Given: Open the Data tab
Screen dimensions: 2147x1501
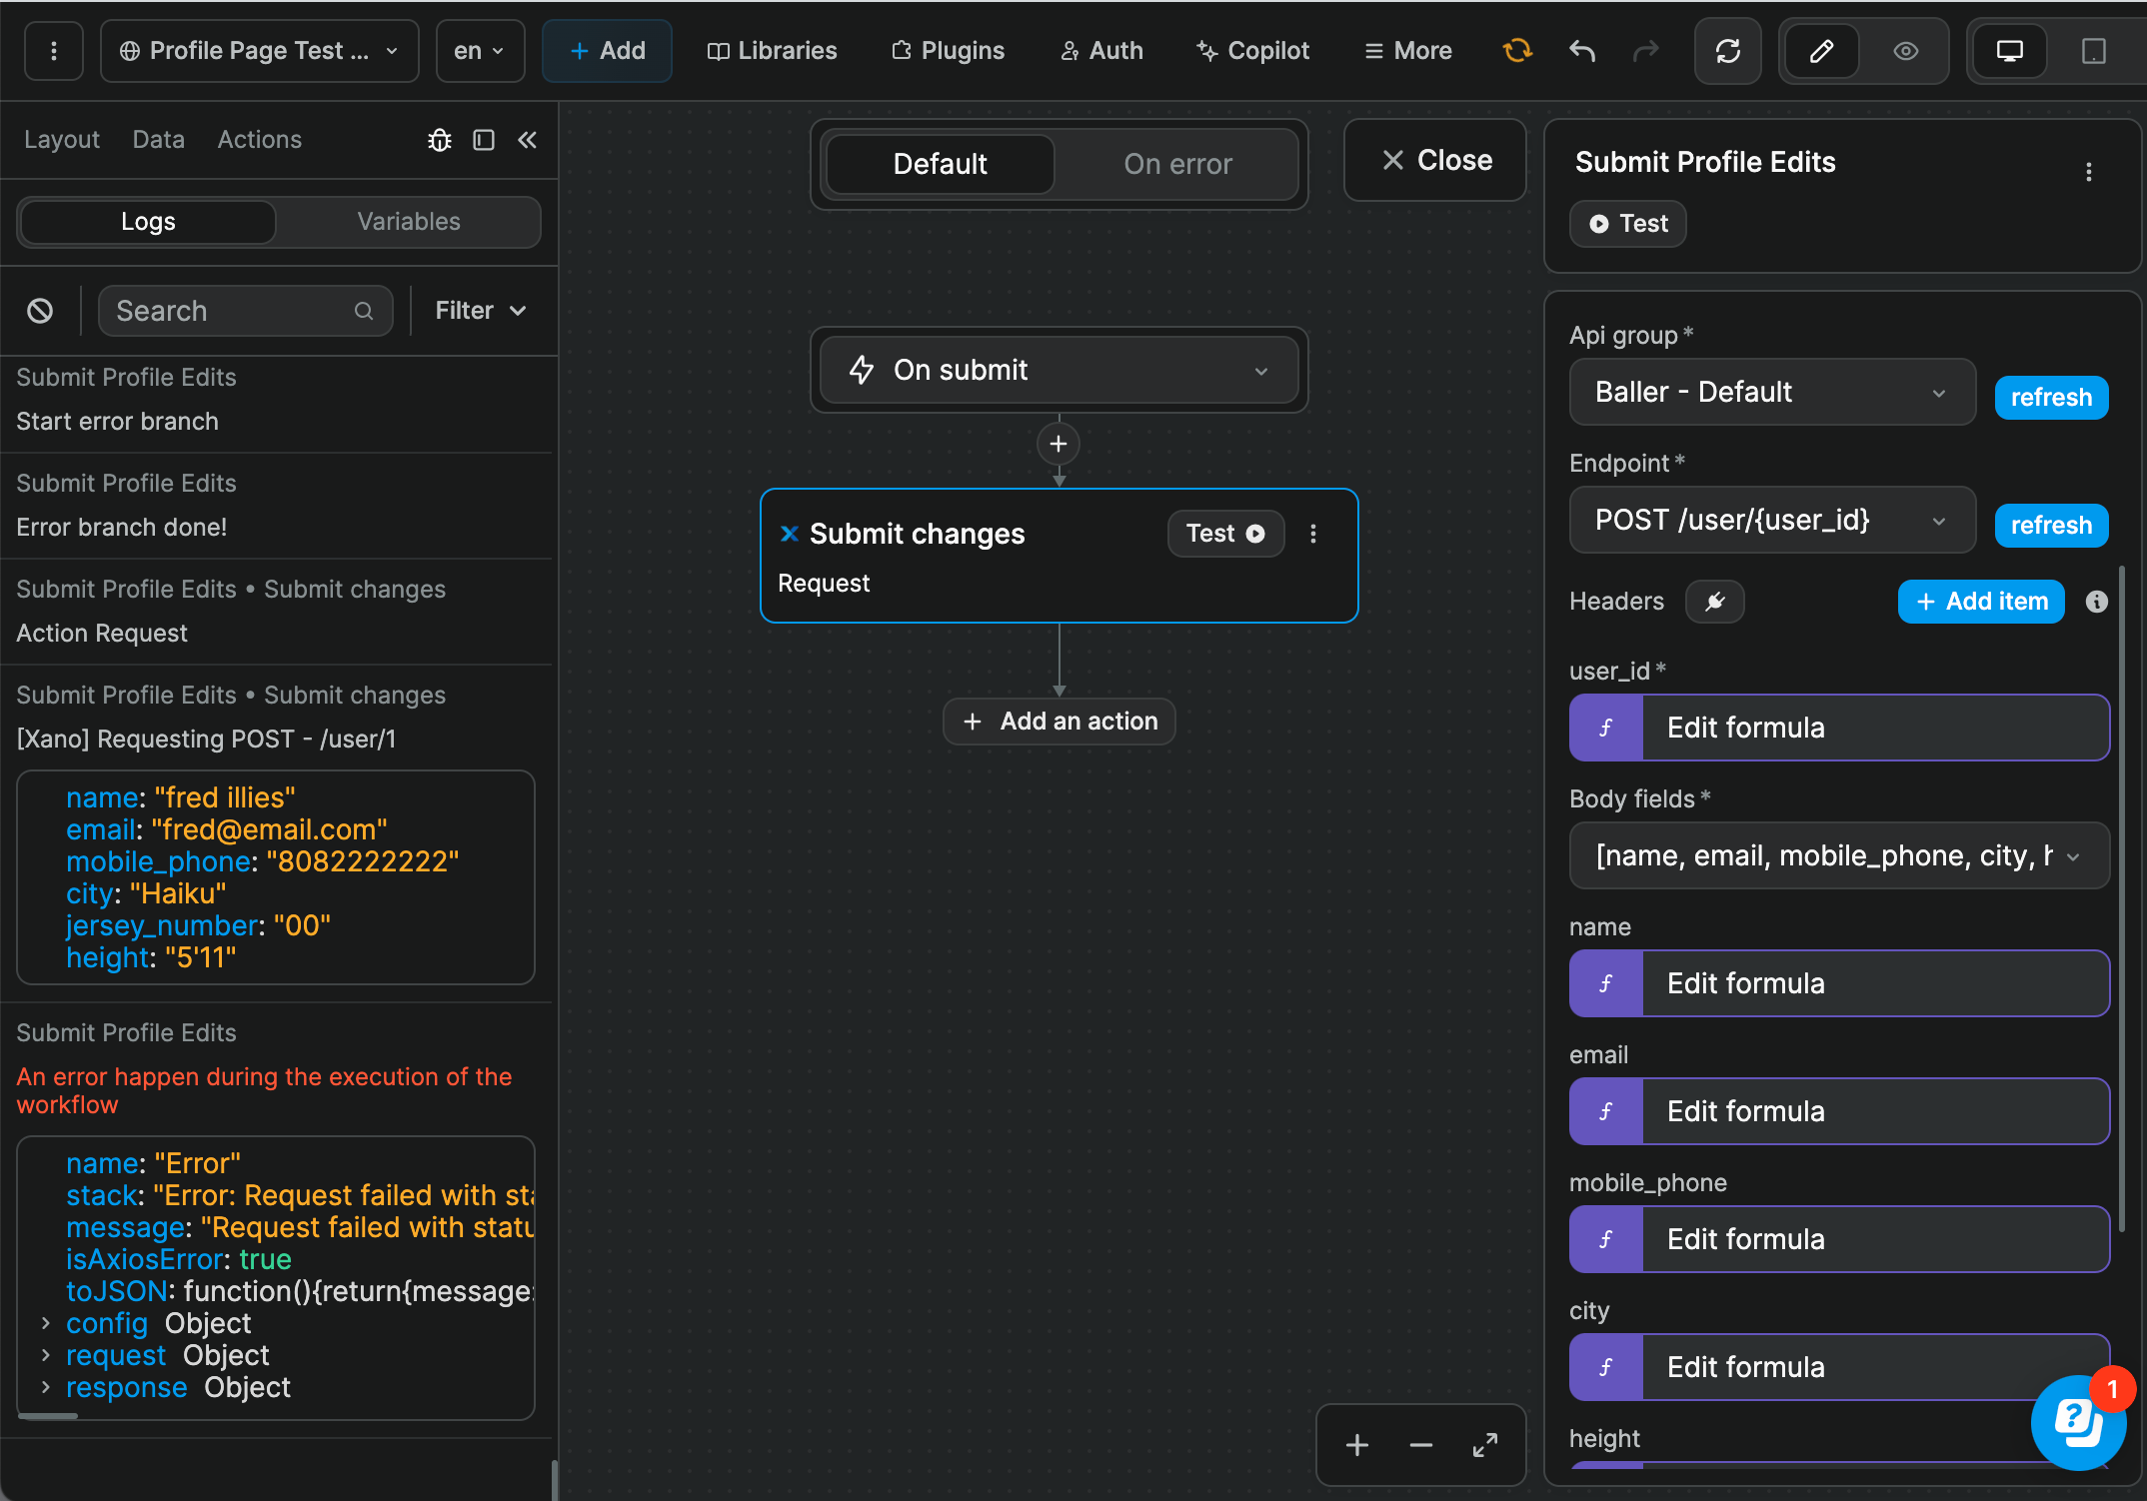Looking at the screenshot, I should coord(158,140).
